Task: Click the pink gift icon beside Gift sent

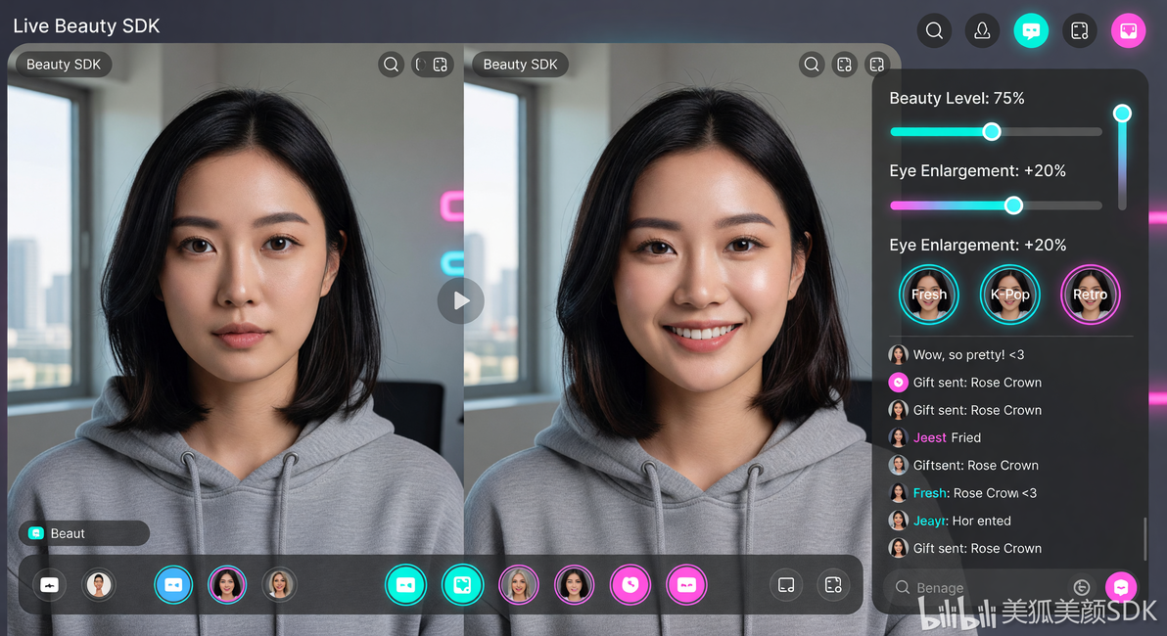Action: click(899, 383)
